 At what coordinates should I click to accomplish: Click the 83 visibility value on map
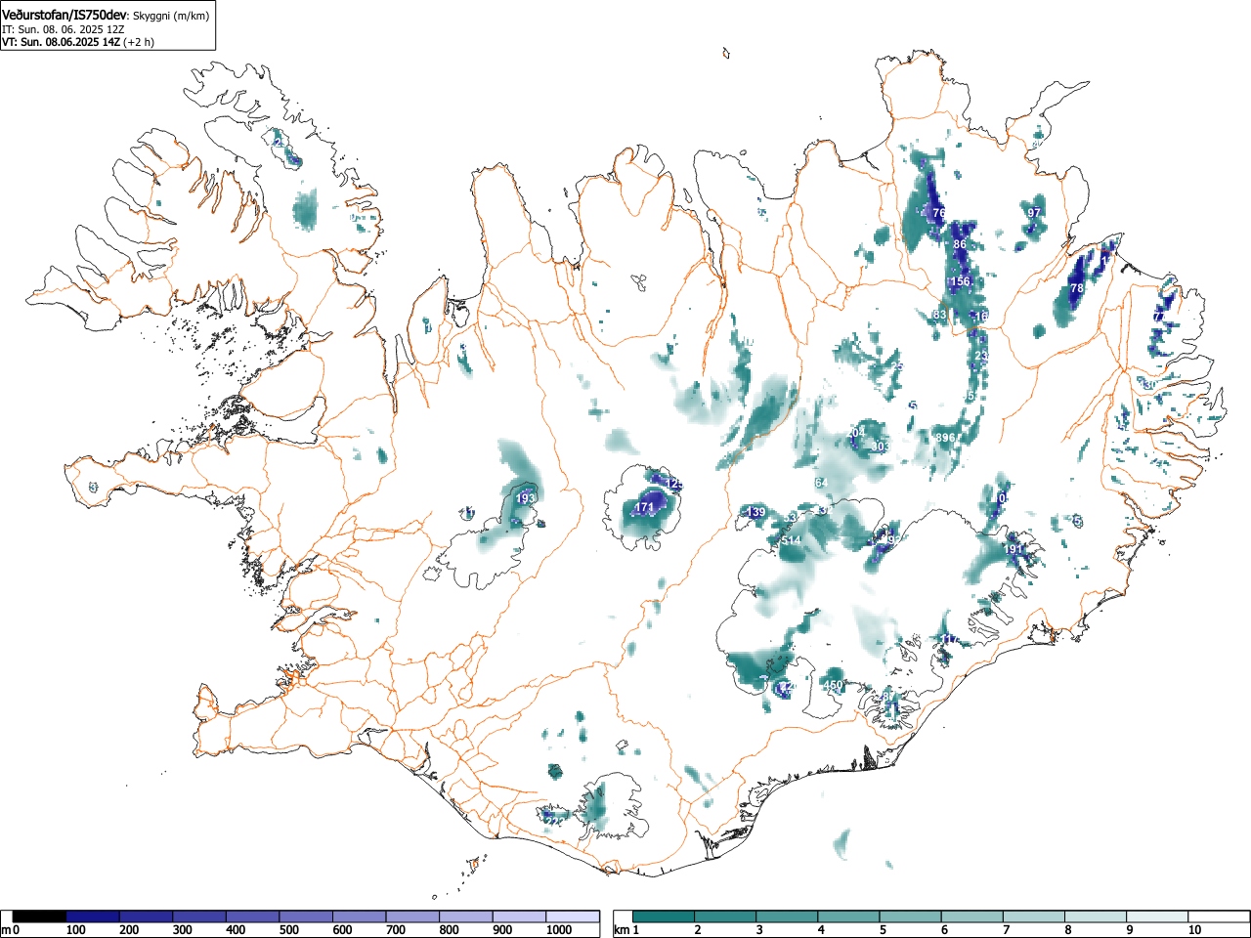click(x=940, y=315)
